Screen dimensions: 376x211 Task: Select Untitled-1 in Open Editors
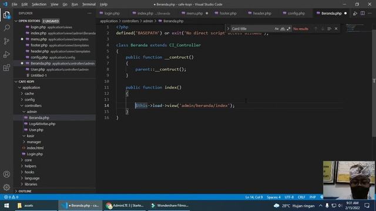pyautogui.click(x=39, y=76)
